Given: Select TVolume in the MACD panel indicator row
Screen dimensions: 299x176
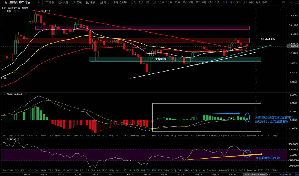Looking at the screenshot, I should (251, 136).
